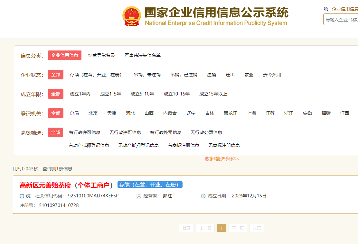Filter by 注销 status
Viewport: 358px width, 244px height.
(212, 75)
